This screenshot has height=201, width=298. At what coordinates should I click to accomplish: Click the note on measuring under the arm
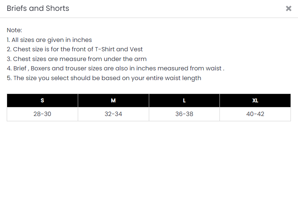[77, 59]
